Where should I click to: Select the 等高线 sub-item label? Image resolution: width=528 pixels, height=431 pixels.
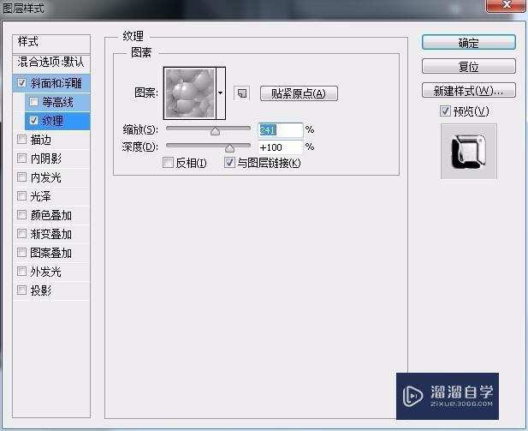click(x=57, y=102)
